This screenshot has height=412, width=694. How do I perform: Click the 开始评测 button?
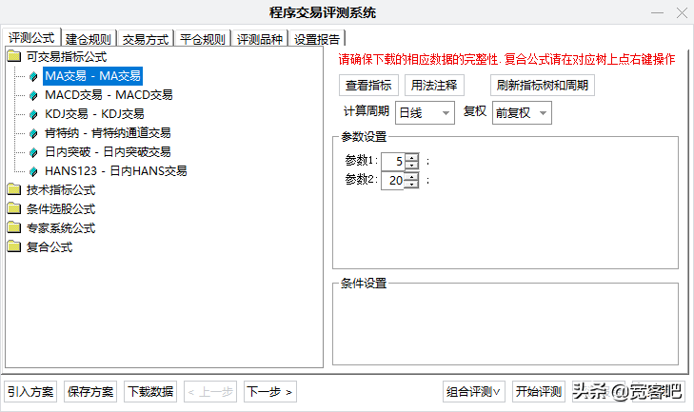pos(539,391)
